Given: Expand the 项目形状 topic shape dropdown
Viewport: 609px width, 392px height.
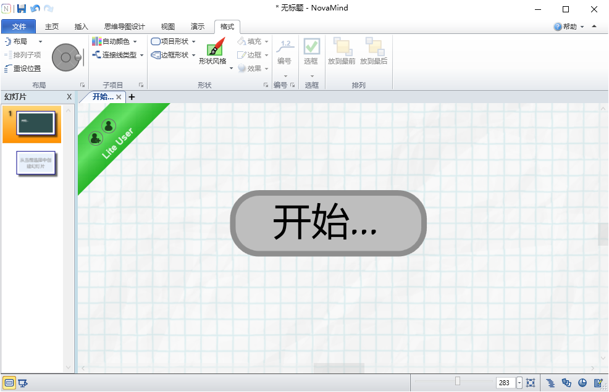Looking at the screenshot, I should pos(193,41).
